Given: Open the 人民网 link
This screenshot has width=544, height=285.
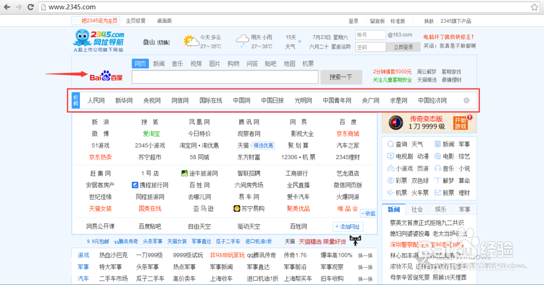Looking at the screenshot, I should 96,100.
